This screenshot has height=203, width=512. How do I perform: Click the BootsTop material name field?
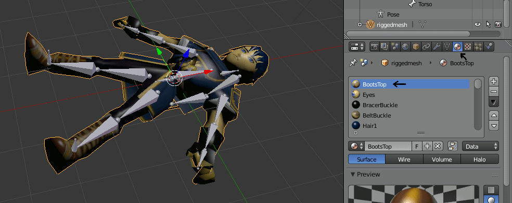click(x=388, y=147)
